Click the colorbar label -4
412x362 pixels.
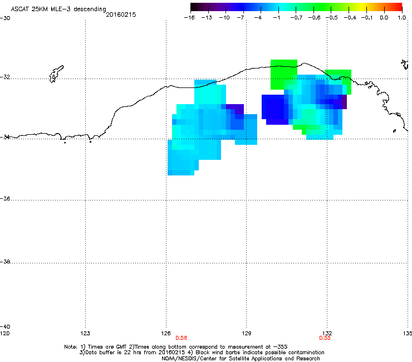pyautogui.click(x=258, y=18)
